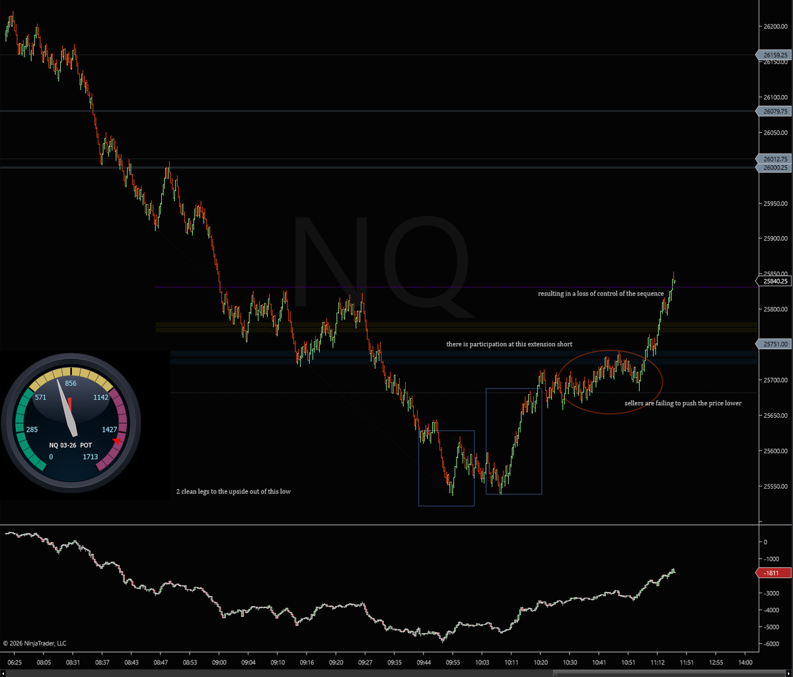Image resolution: width=793 pixels, height=677 pixels.
Task: Select the 'resulting in a loss of control' annotation
Action: (x=601, y=294)
